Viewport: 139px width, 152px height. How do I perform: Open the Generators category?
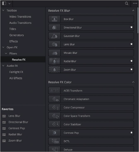click(x=17, y=35)
